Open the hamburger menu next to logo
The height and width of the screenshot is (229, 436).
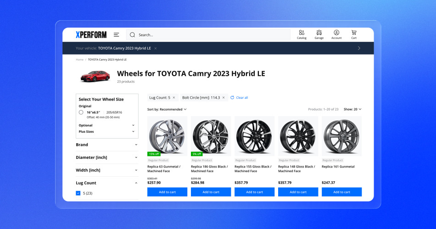(x=117, y=35)
